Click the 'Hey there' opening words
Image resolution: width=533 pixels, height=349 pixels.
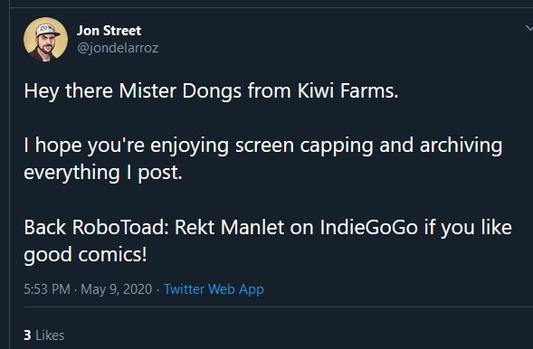pos(69,91)
